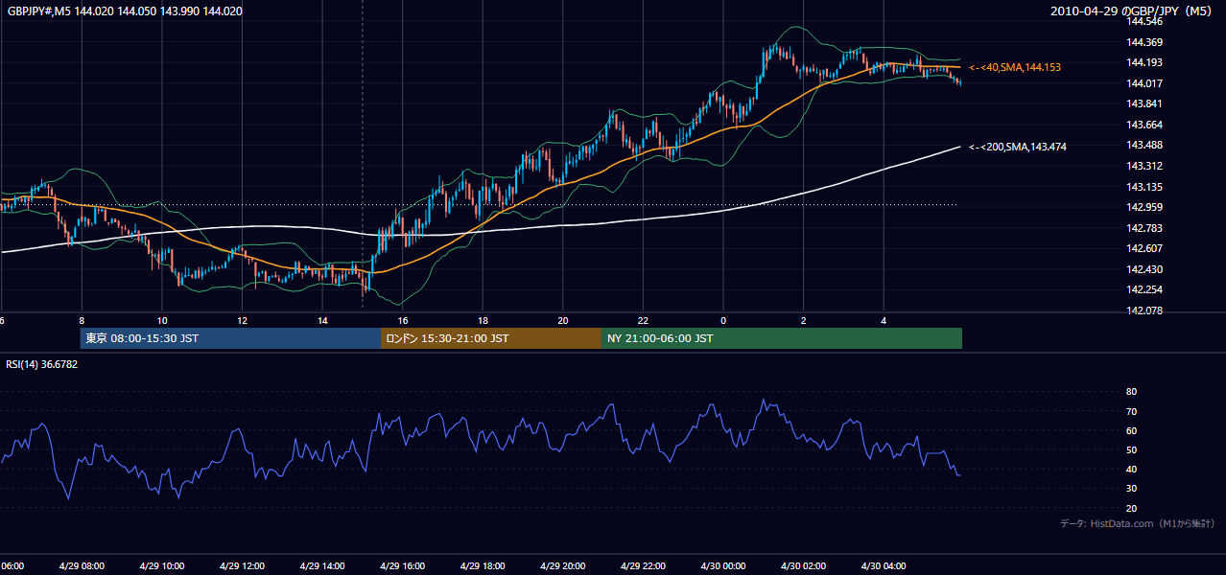
Task: Click price axis value 142.607
Action: pos(1144,249)
